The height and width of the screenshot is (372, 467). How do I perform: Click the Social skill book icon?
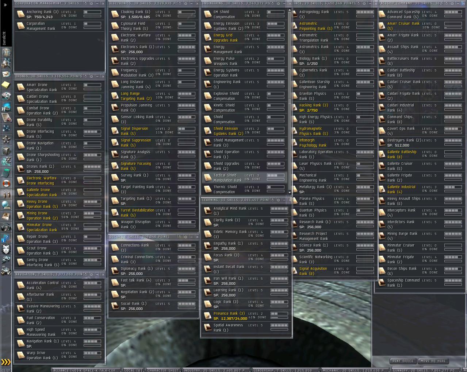[115, 306]
